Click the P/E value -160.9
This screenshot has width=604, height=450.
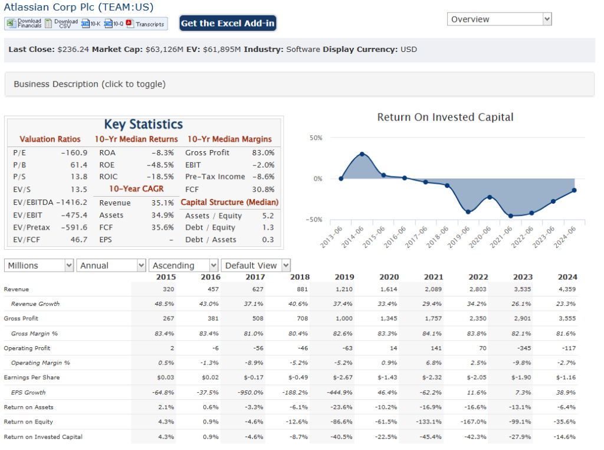coord(74,153)
